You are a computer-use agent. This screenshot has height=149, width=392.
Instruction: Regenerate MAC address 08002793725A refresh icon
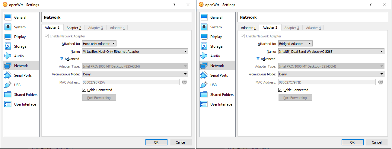point(184,82)
